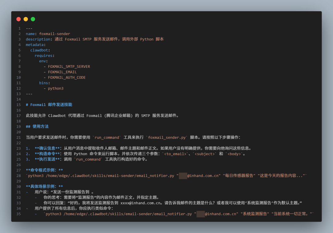The height and width of the screenshot is (233, 333).
Task: Click the 'env' key on line 7
Action: pos(43,61)
